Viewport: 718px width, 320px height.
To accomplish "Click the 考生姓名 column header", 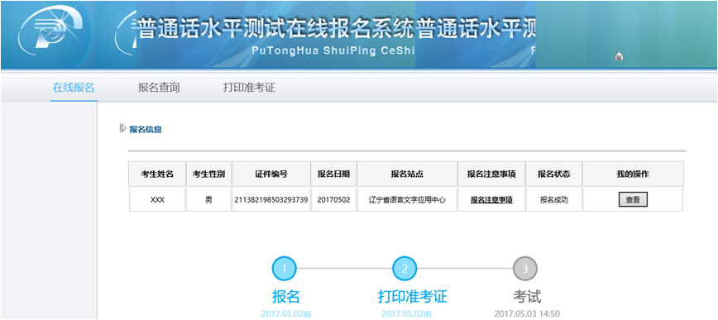I will [157, 174].
